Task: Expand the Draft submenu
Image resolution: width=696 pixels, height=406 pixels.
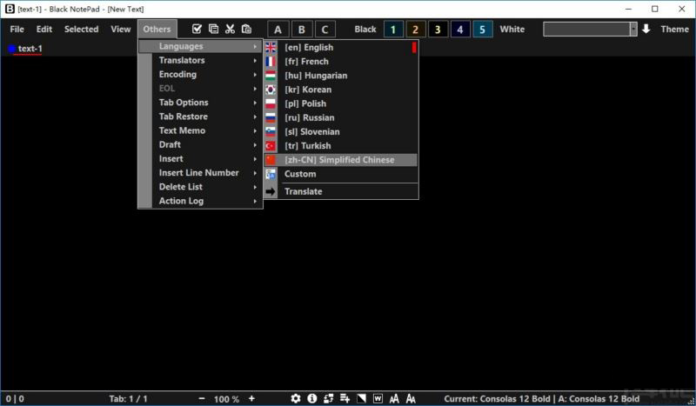Action: point(201,144)
